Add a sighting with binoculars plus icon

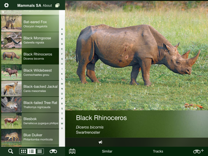[198, 151]
